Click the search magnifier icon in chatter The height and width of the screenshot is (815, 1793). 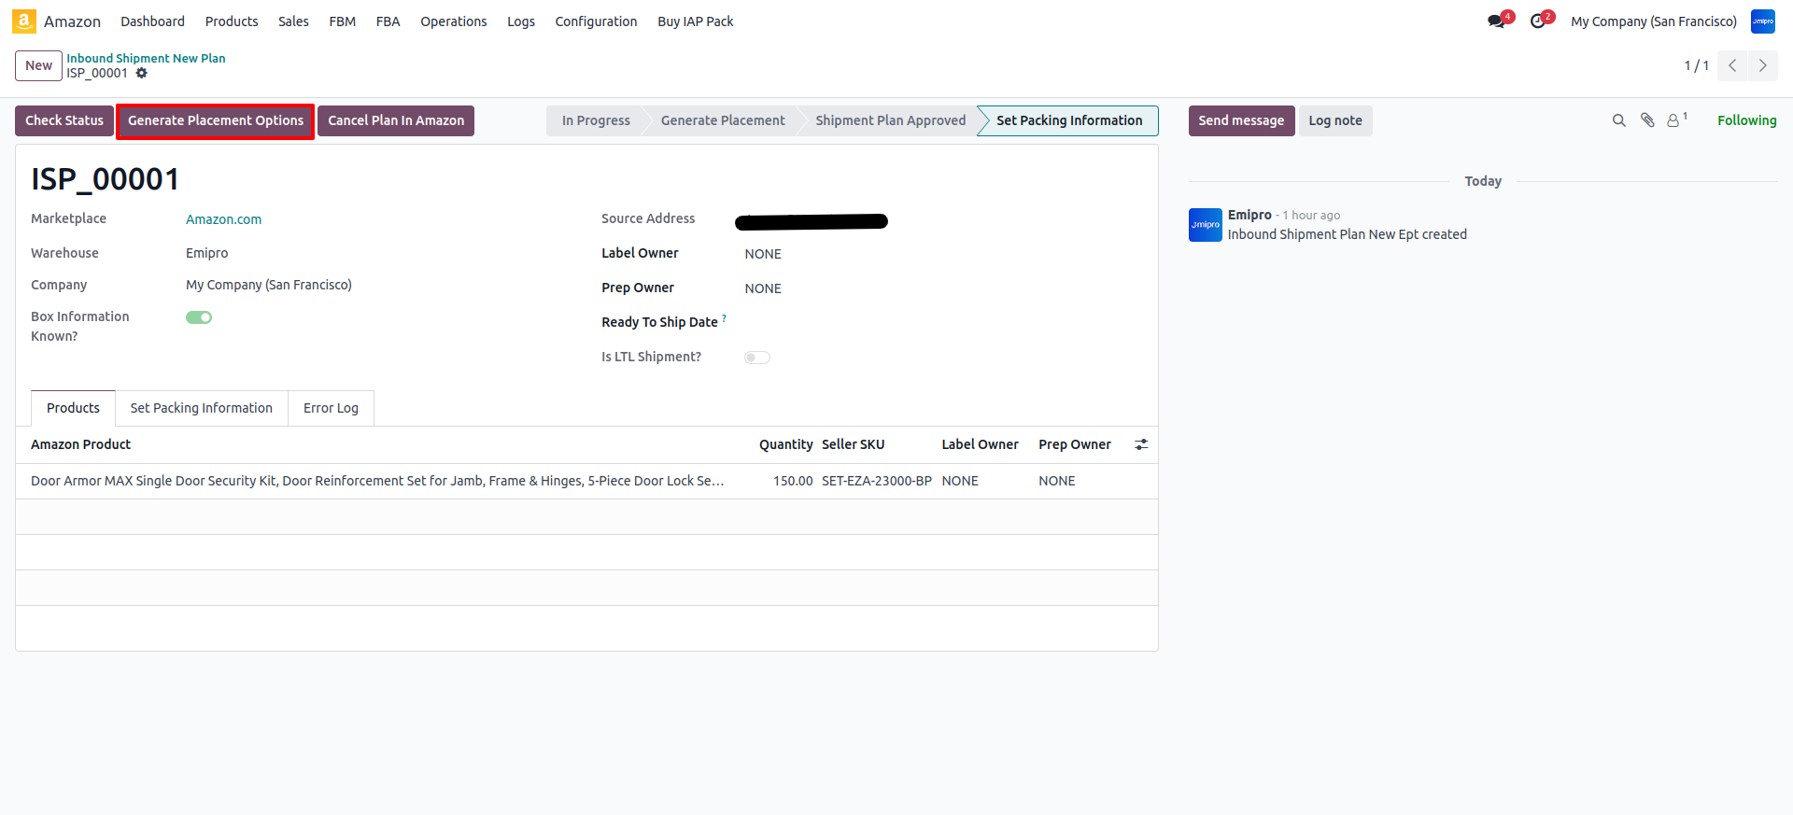(x=1618, y=120)
